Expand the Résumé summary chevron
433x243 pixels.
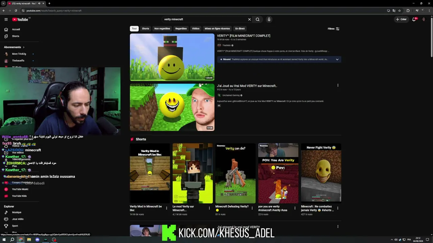(x=337, y=59)
